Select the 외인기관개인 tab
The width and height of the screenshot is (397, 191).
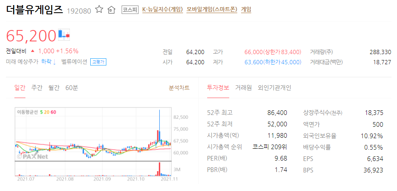click(x=275, y=88)
